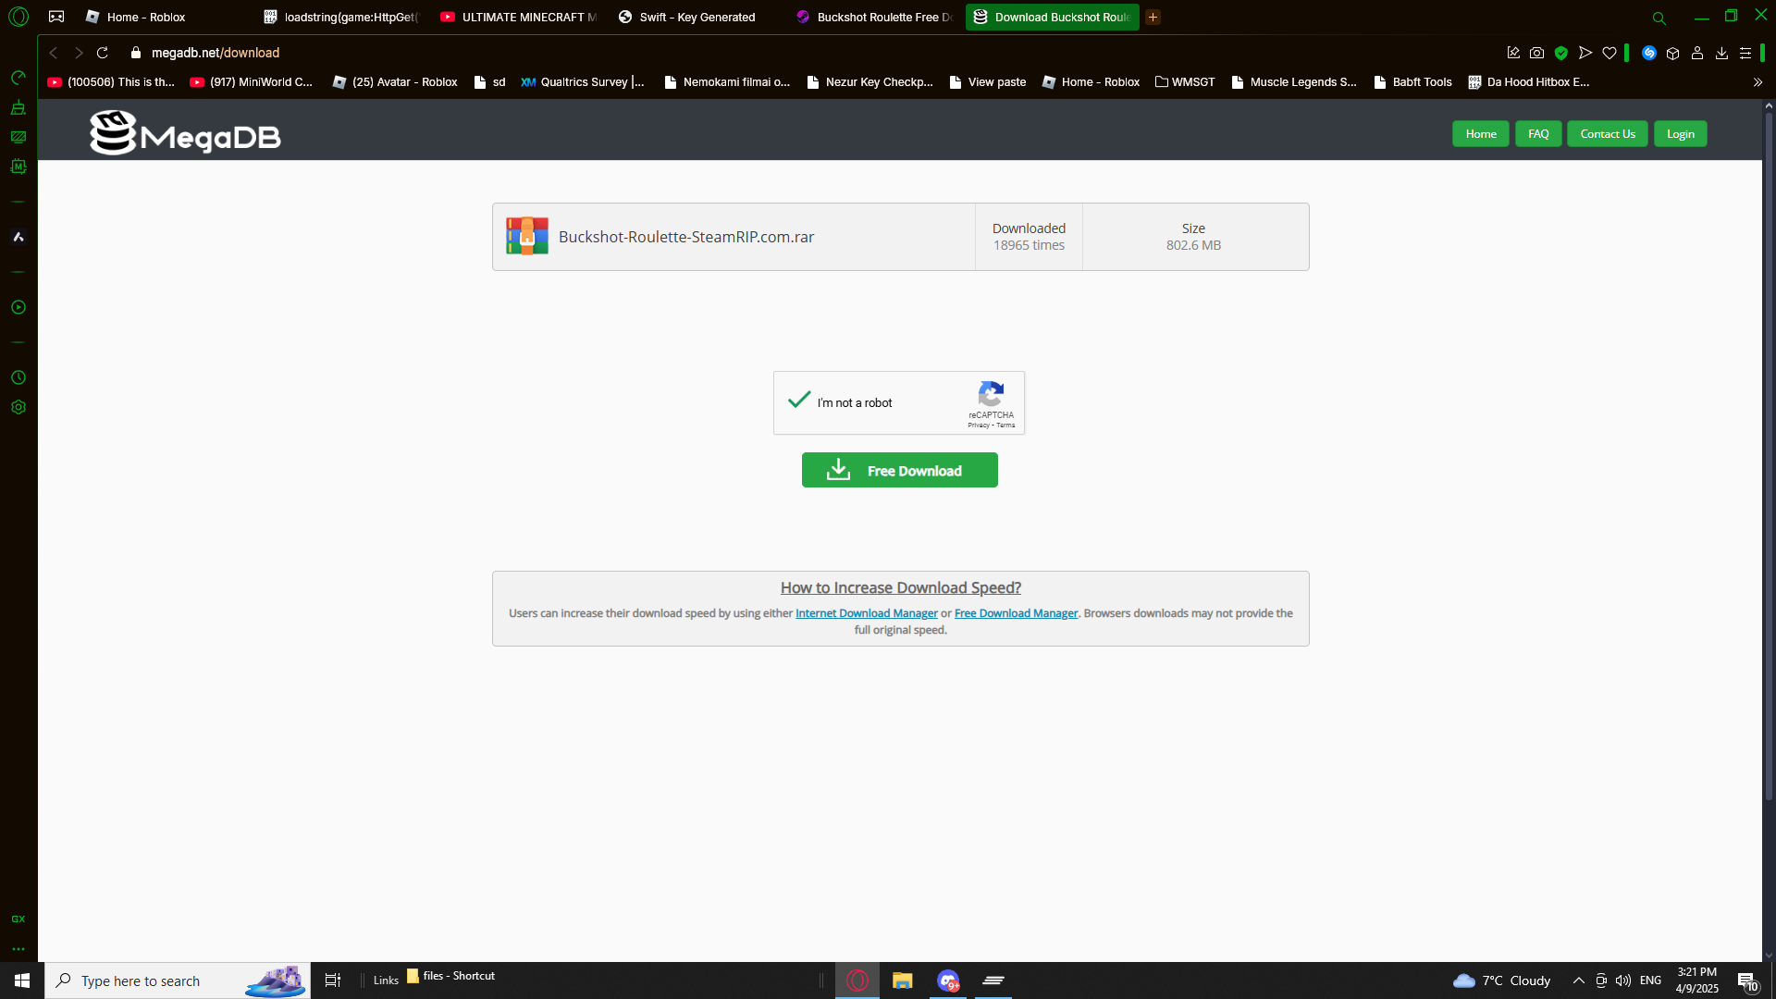Open the WMSGT bookmarks folder
This screenshot has width=1776, height=999.
pyautogui.click(x=1185, y=82)
